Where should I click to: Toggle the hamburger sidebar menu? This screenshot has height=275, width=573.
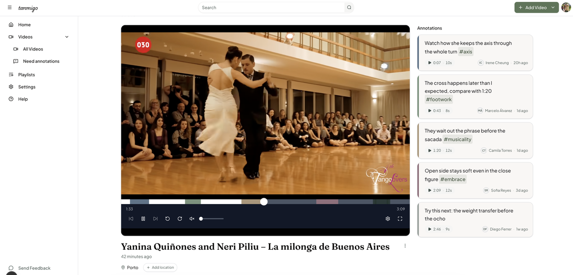[x=10, y=8]
